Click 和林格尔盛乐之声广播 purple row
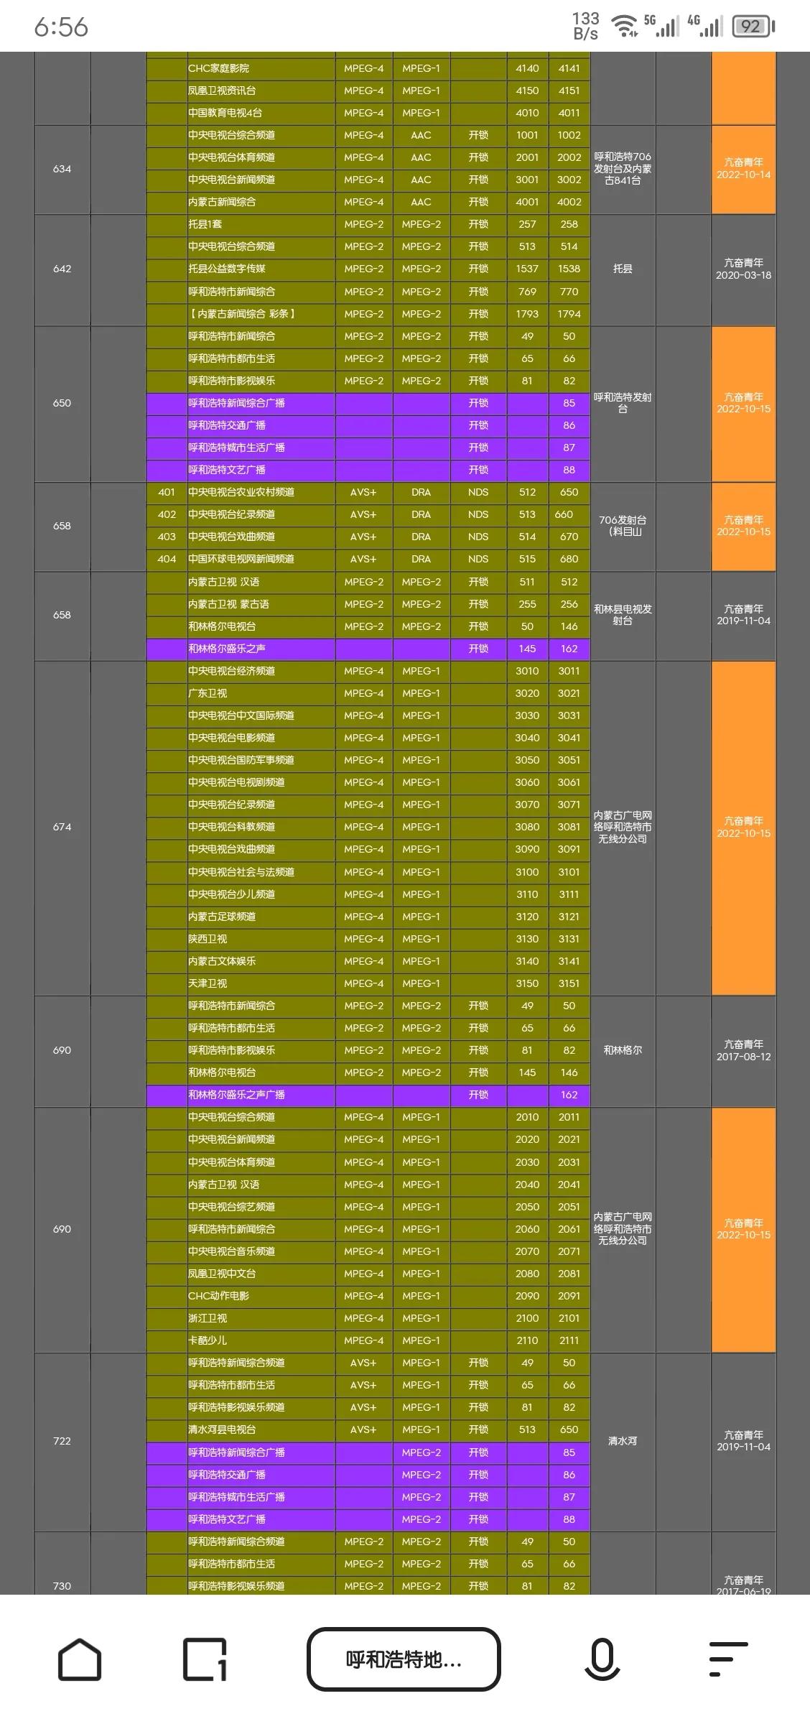This screenshot has height=1724, width=810. pos(368,1095)
